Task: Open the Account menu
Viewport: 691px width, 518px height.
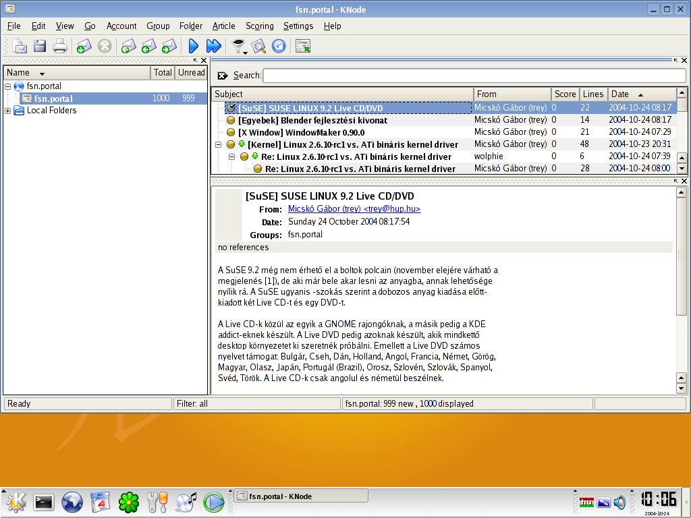Action: (x=121, y=26)
